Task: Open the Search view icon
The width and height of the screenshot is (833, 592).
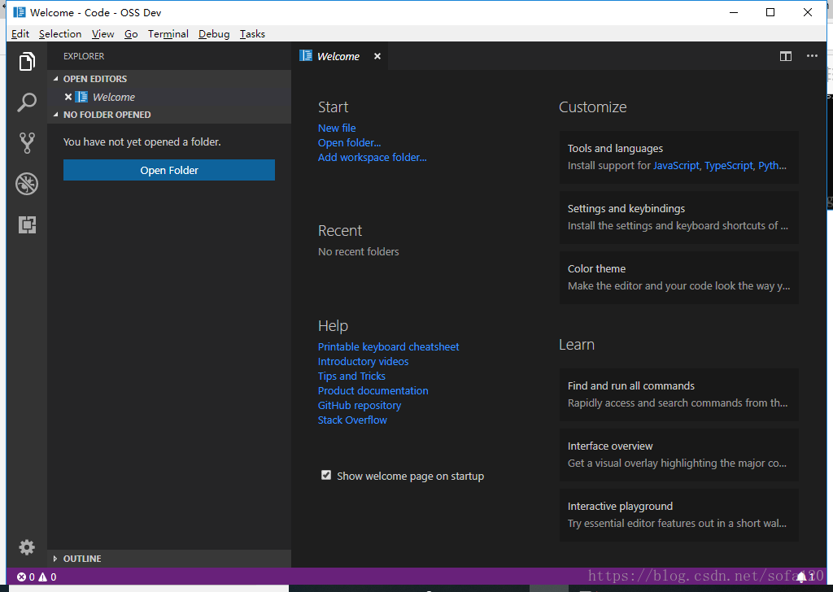Action: [27, 102]
